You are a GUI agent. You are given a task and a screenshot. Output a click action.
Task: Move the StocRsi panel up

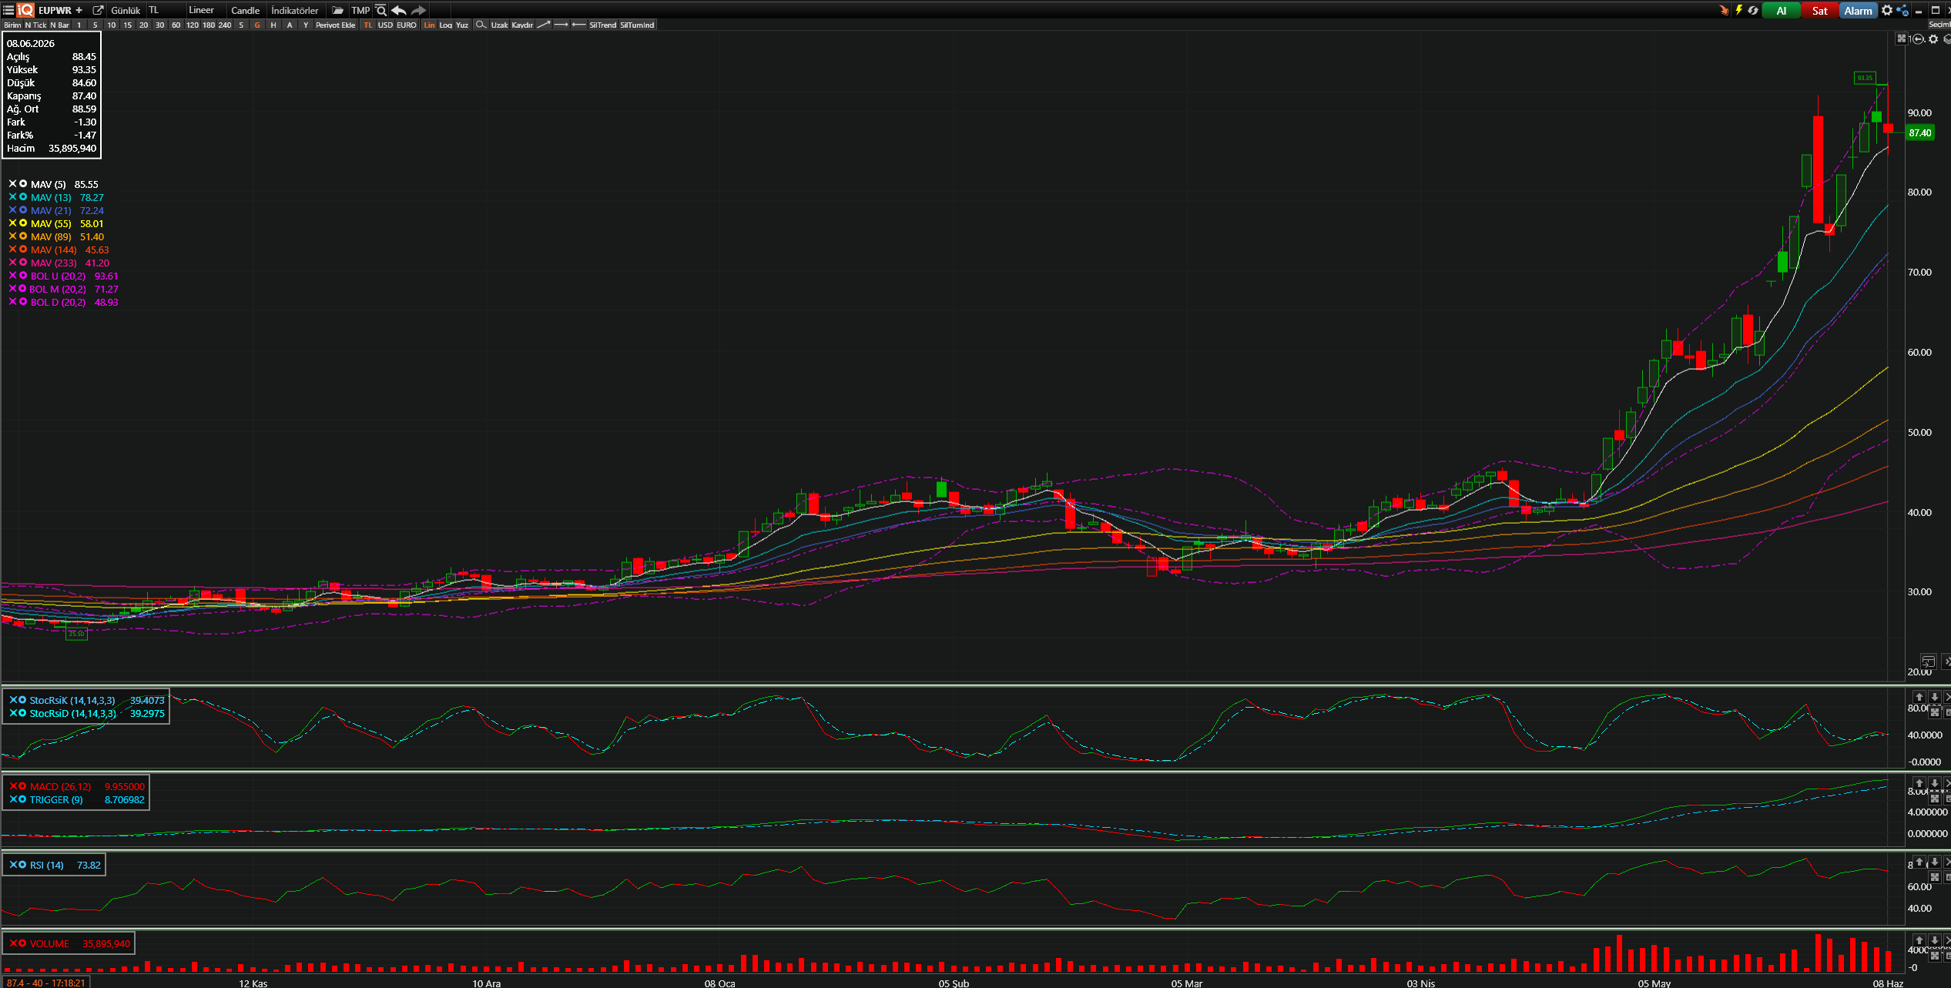pyautogui.click(x=1919, y=697)
